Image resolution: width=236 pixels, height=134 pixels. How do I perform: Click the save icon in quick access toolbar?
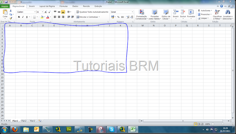pos(6,2)
